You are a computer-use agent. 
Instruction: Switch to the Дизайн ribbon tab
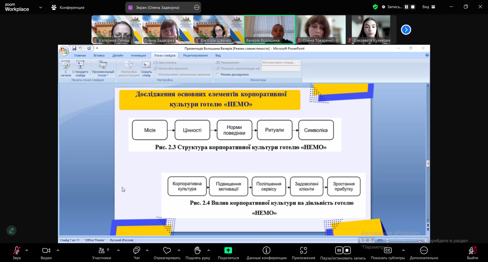click(x=118, y=55)
